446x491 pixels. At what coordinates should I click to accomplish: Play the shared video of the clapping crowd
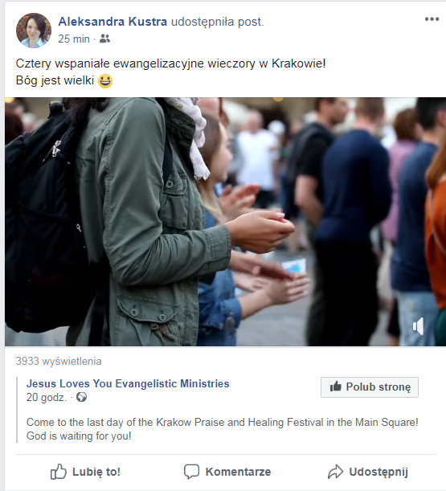point(225,222)
